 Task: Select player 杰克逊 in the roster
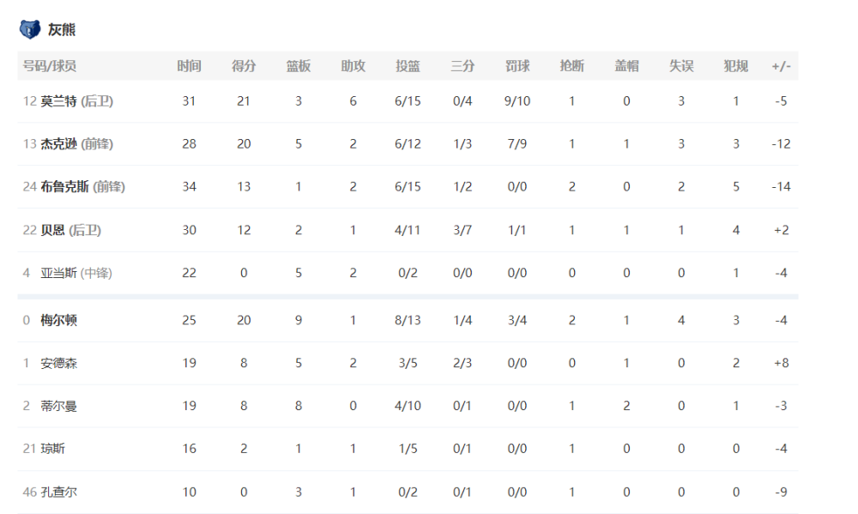tap(58, 144)
